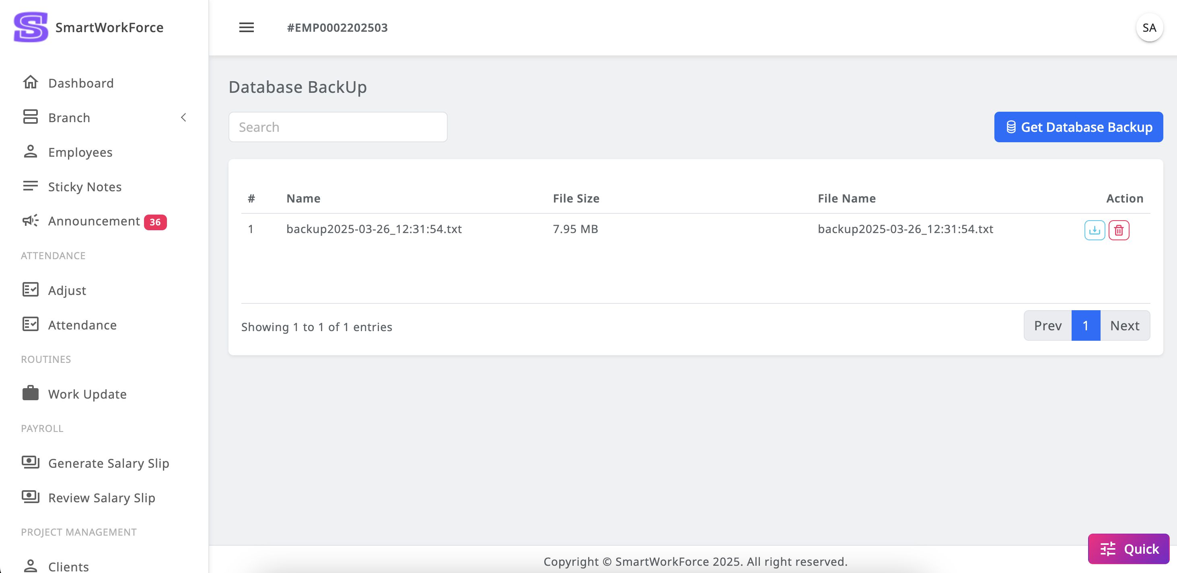Open Review Salary Slip menu item
This screenshot has height=573, width=1177.
tap(101, 497)
